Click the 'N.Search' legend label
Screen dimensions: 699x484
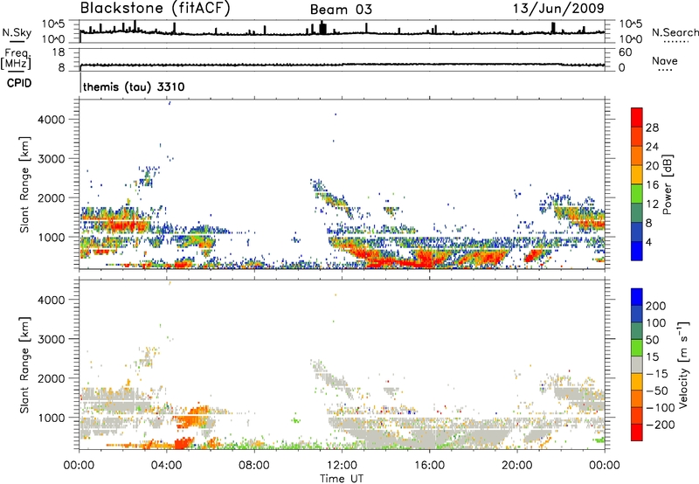[x=675, y=32]
